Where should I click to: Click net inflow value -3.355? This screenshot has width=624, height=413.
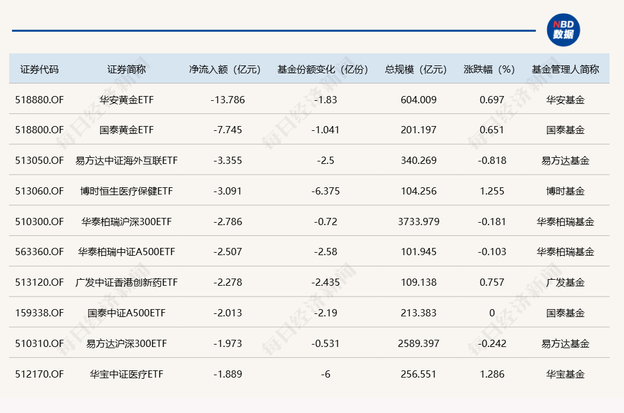227,160
